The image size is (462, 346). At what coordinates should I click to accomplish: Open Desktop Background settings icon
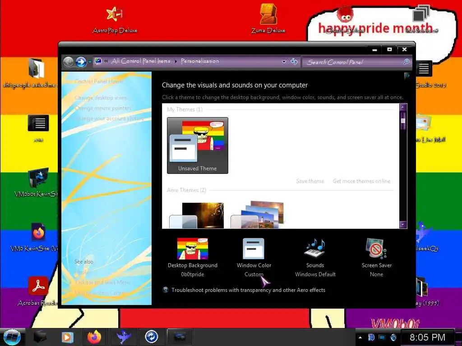[192, 249]
